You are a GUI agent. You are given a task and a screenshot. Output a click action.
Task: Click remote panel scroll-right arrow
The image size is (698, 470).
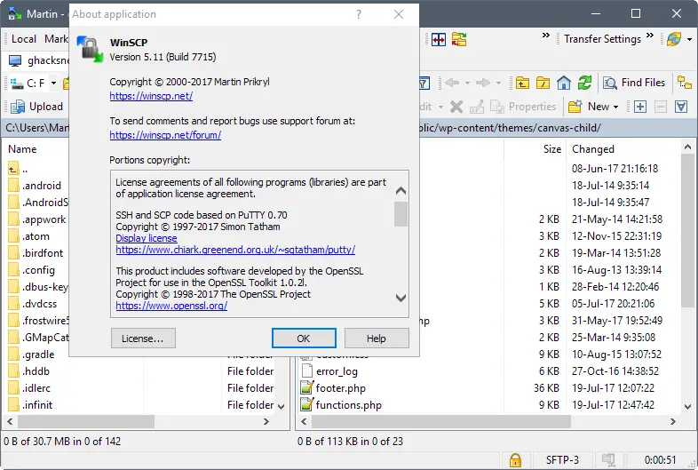[x=672, y=421]
